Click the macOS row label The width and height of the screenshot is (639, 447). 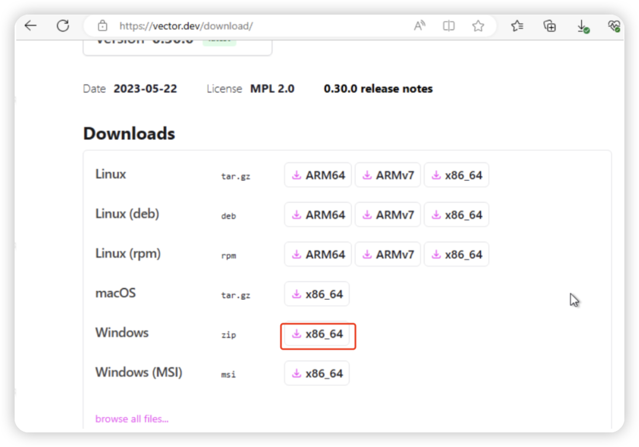(115, 293)
